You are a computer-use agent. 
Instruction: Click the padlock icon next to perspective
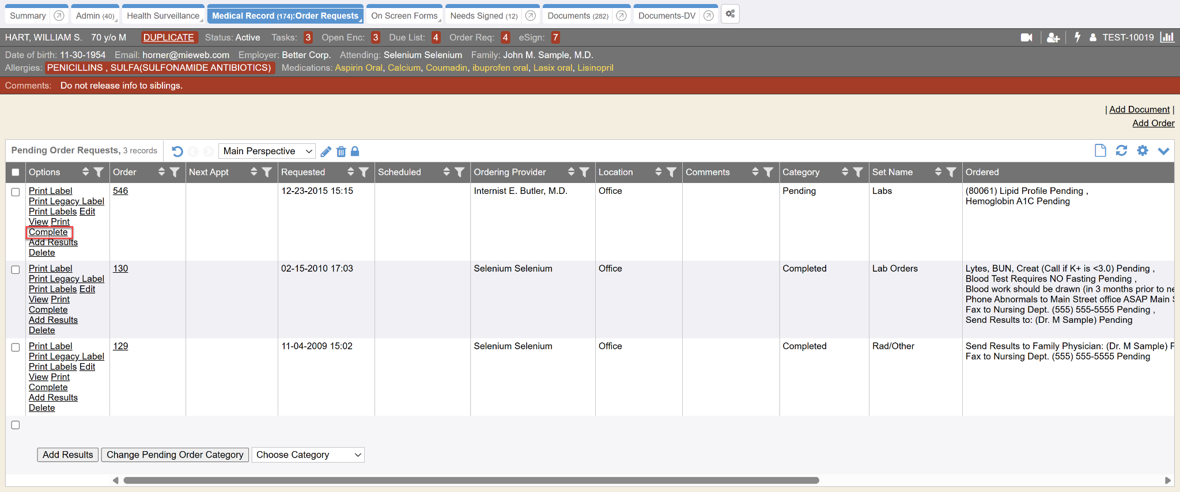pyautogui.click(x=355, y=151)
